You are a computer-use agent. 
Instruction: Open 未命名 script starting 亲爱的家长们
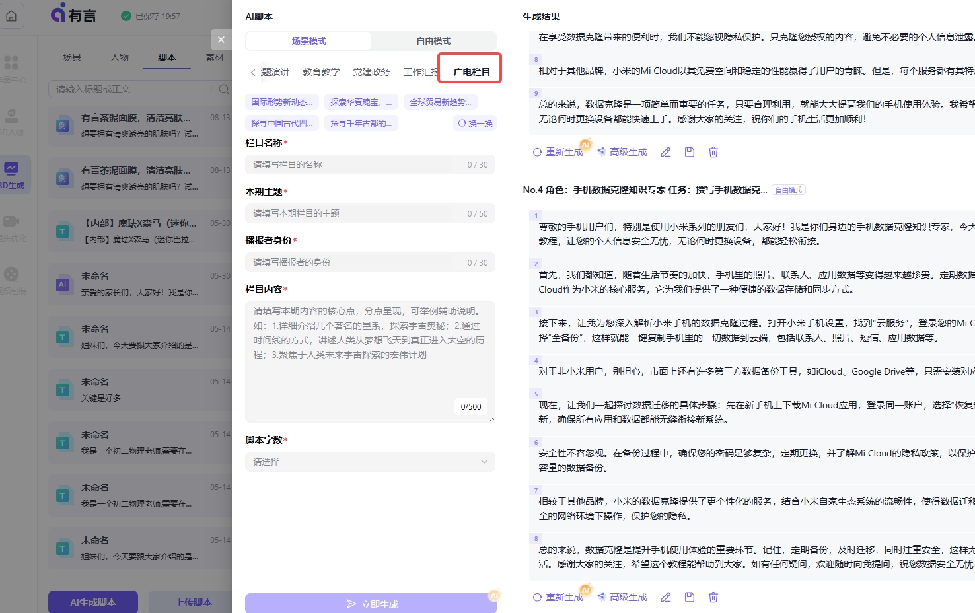tap(140, 284)
